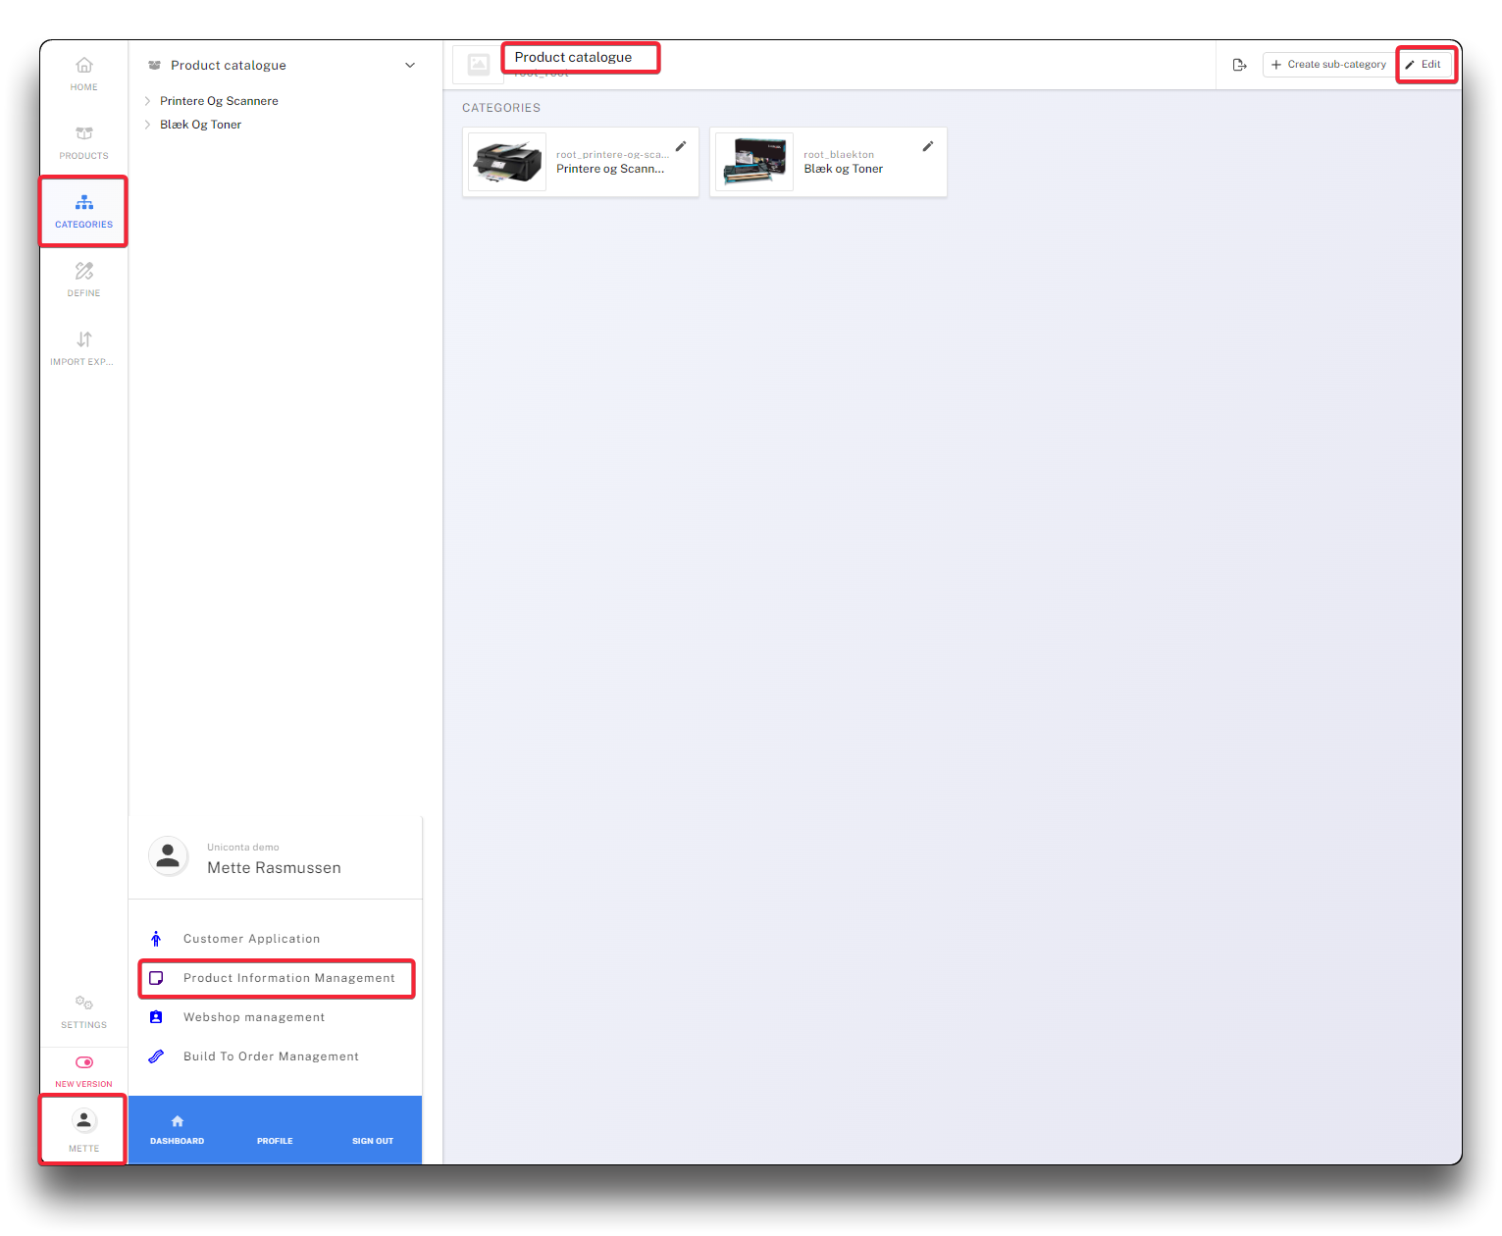This screenshot has width=1502, height=1236.
Task: Expand the Blæk Og Toner tree node
Action: coord(147,125)
